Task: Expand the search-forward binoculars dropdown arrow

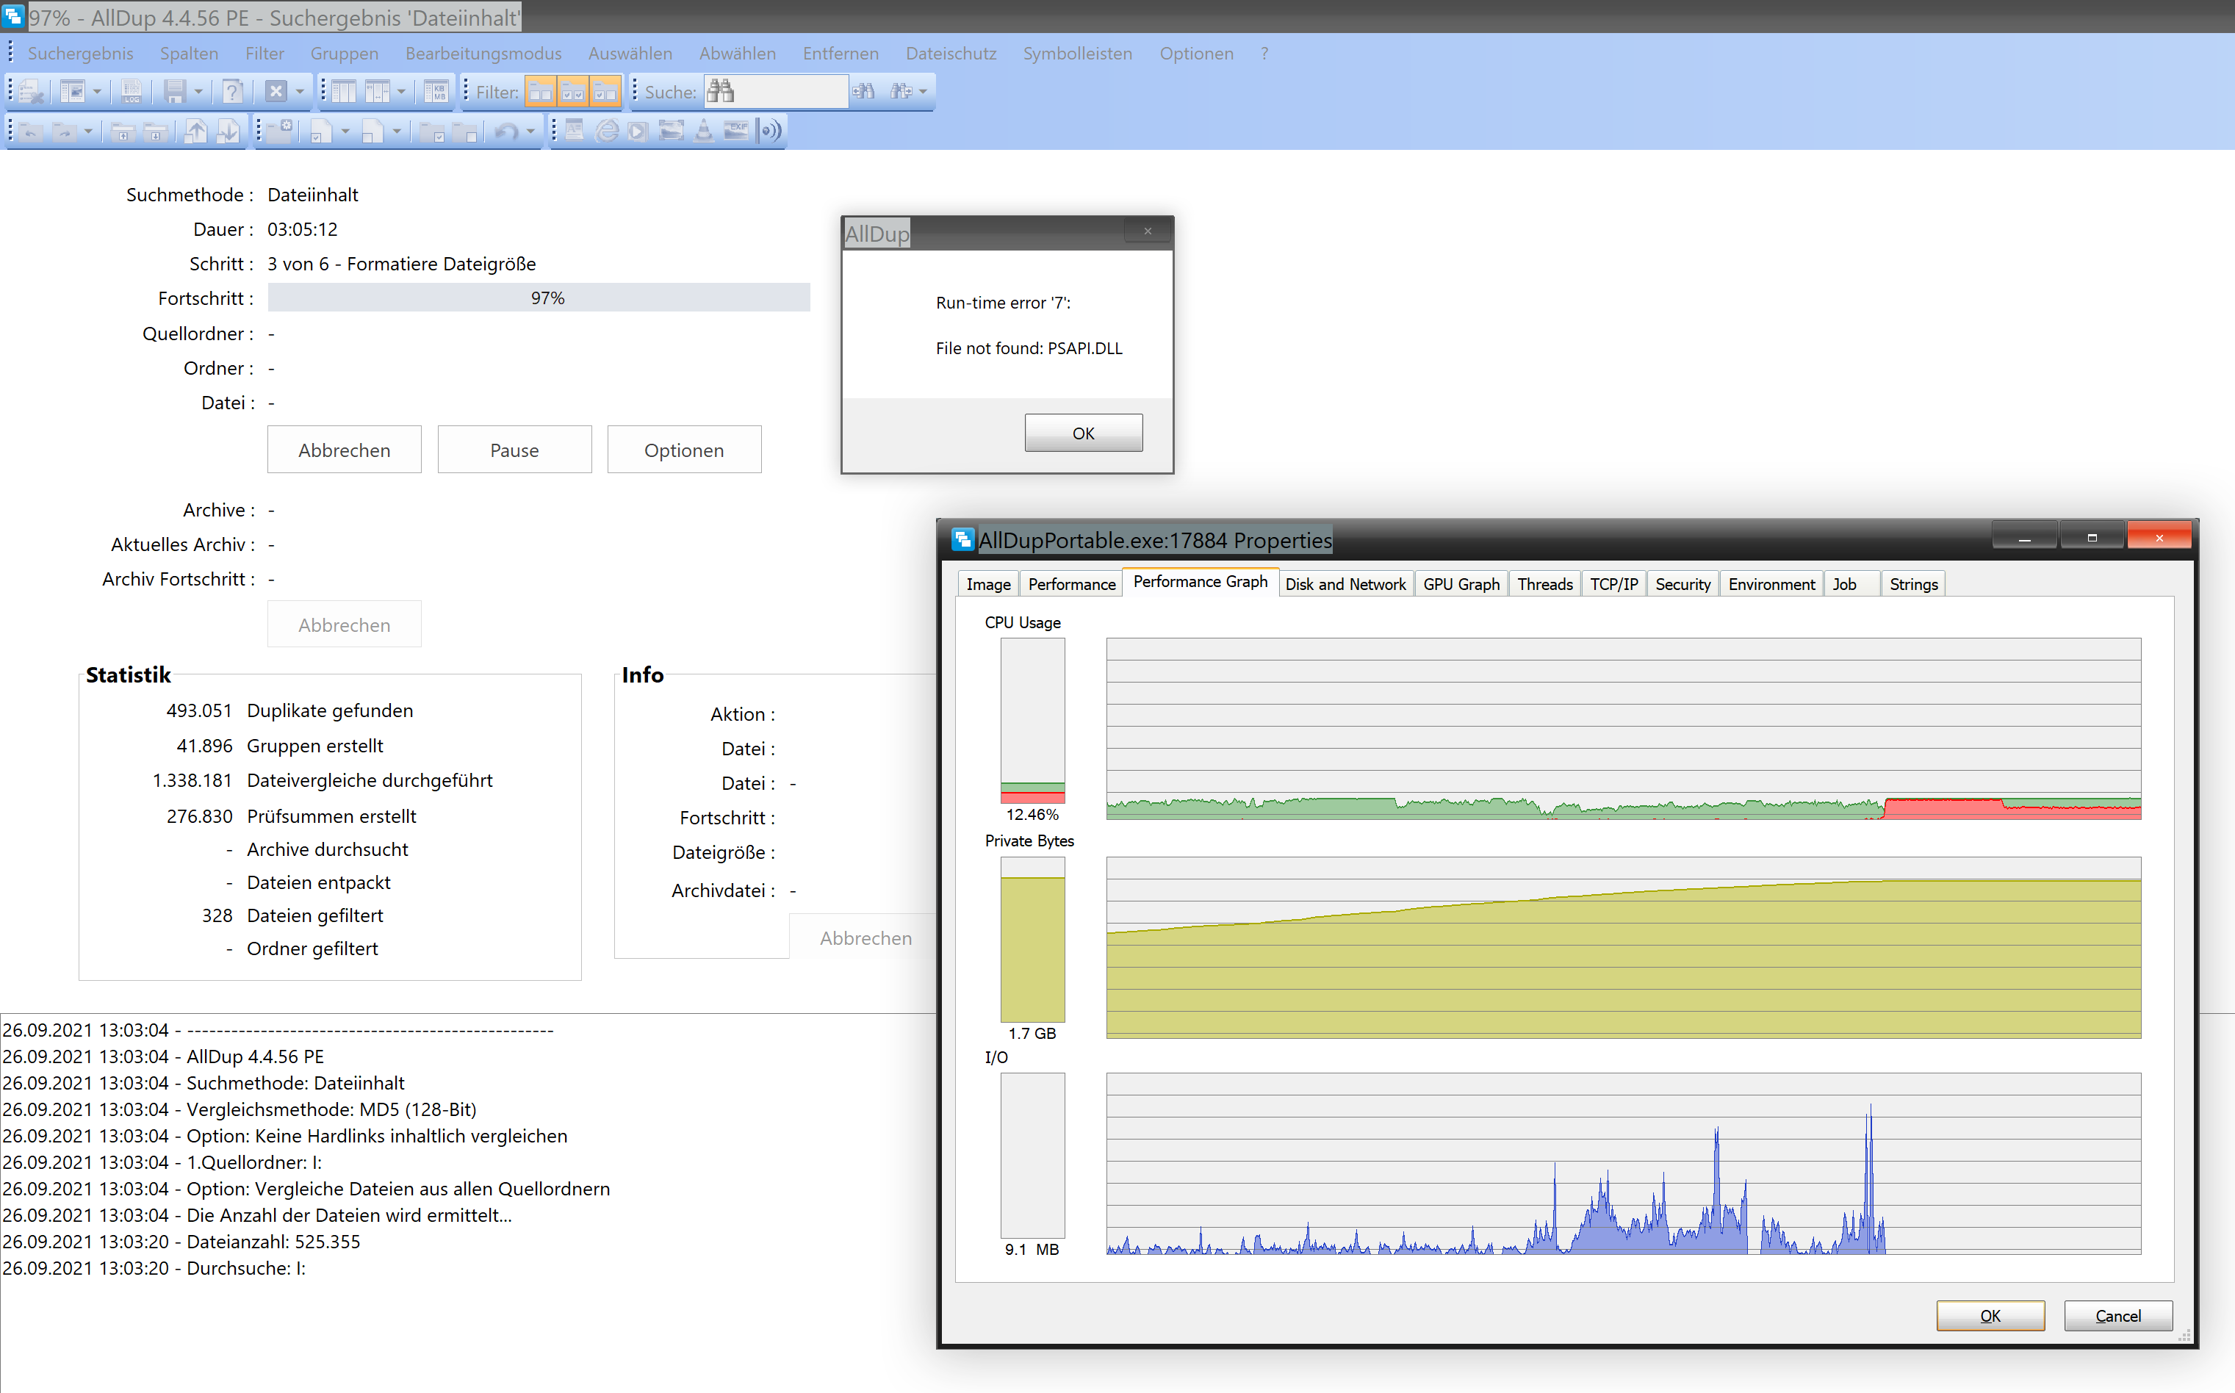Action: [x=923, y=91]
